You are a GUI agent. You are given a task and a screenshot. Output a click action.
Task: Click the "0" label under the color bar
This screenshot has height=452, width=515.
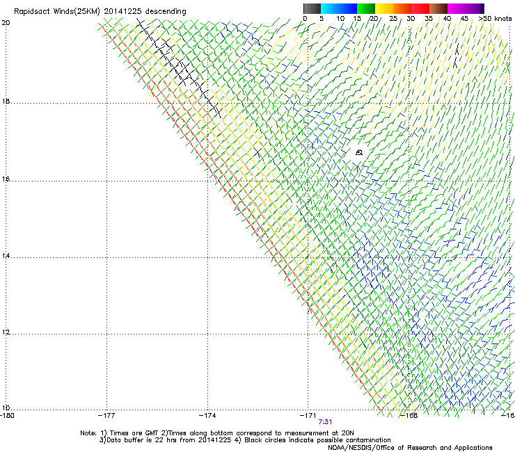(305, 19)
